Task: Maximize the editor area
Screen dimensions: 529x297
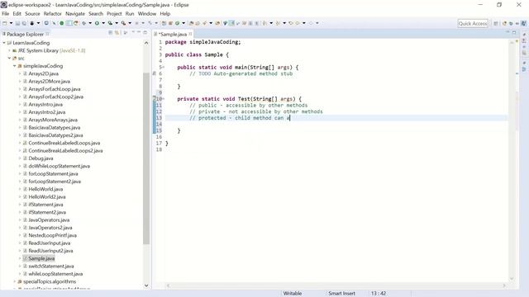Action: point(514,32)
